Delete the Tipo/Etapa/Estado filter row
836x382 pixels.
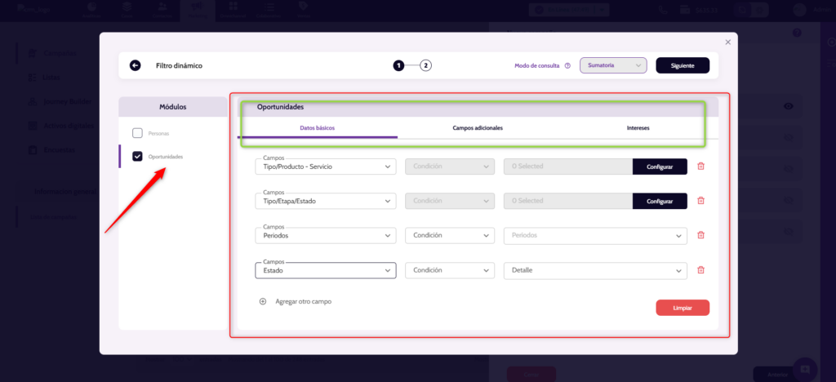700,201
